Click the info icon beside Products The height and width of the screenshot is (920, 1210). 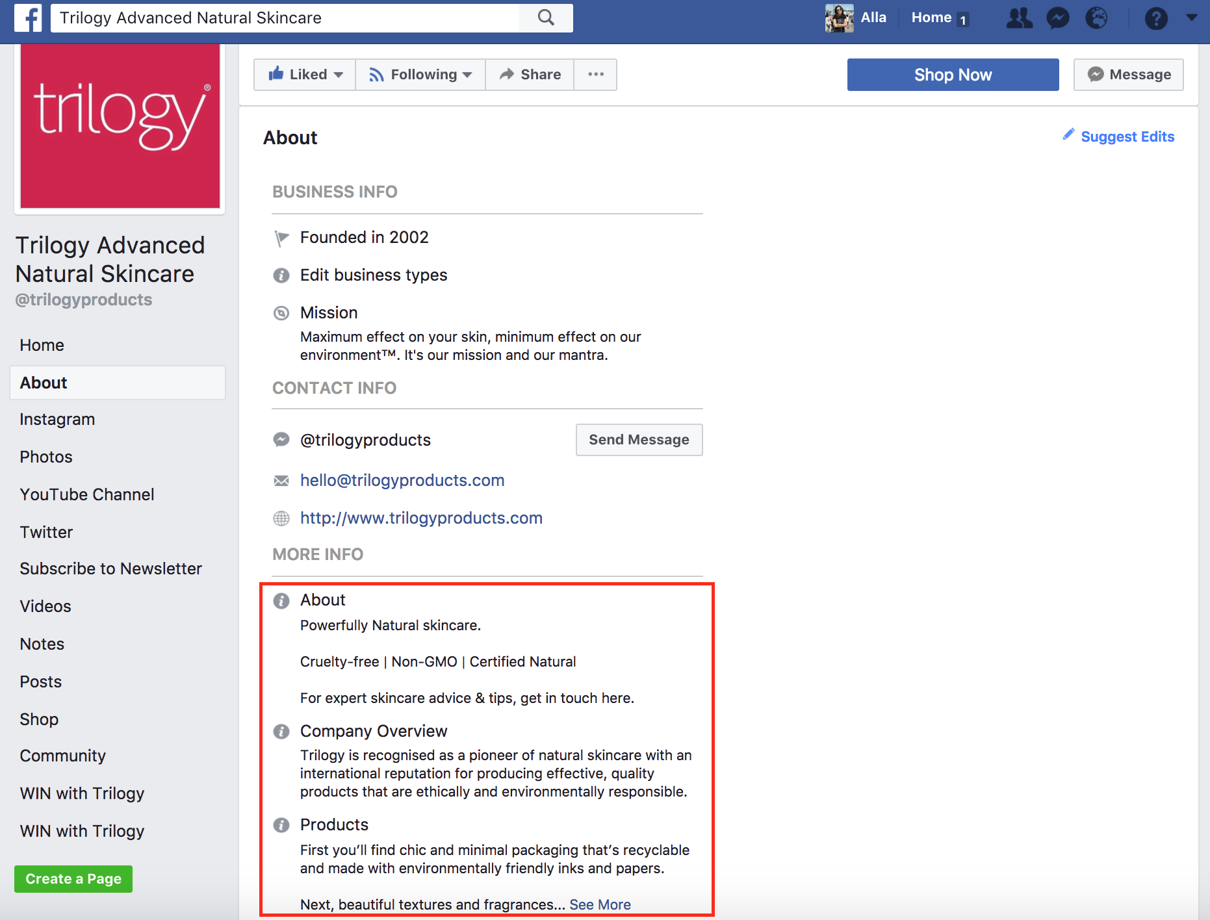(x=281, y=825)
